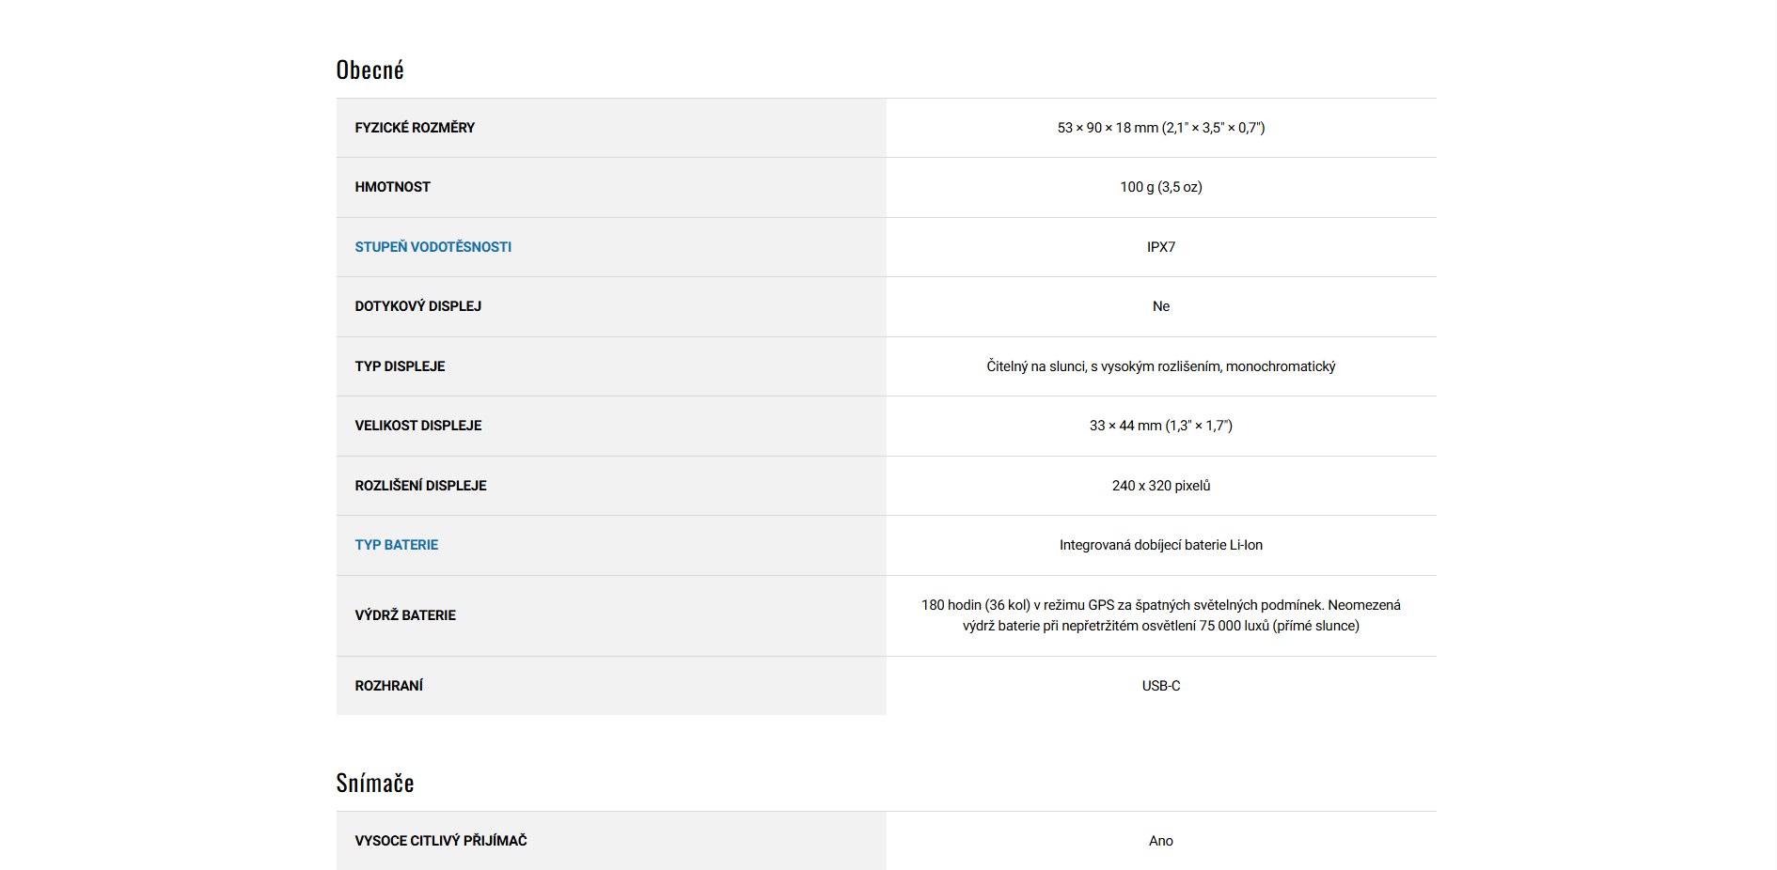Select the Rozlišení displeje label
Viewport: 1777px width, 870px height.
(420, 486)
